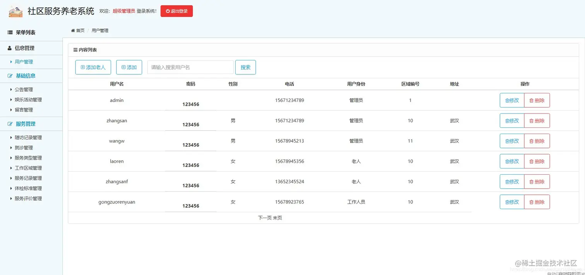This screenshot has height=275, width=585.
Task: Click the 内容列表 panel heading
Action: pyautogui.click(x=85, y=50)
